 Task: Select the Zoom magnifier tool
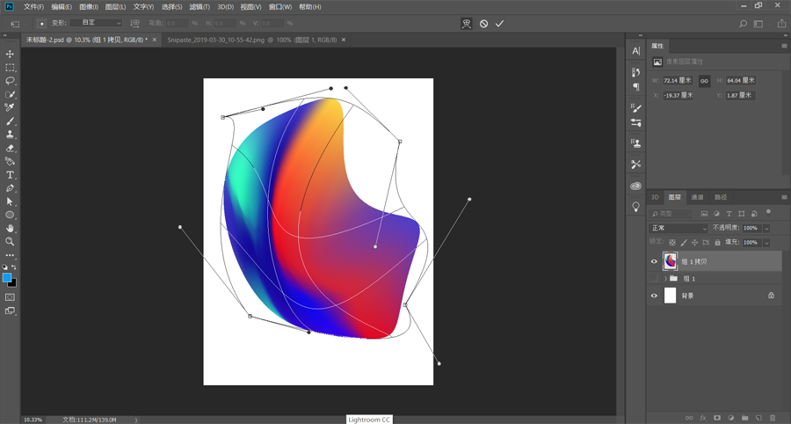click(x=11, y=241)
